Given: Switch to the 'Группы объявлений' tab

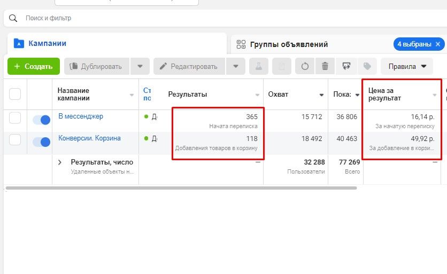Looking at the screenshot, I should (289, 44).
